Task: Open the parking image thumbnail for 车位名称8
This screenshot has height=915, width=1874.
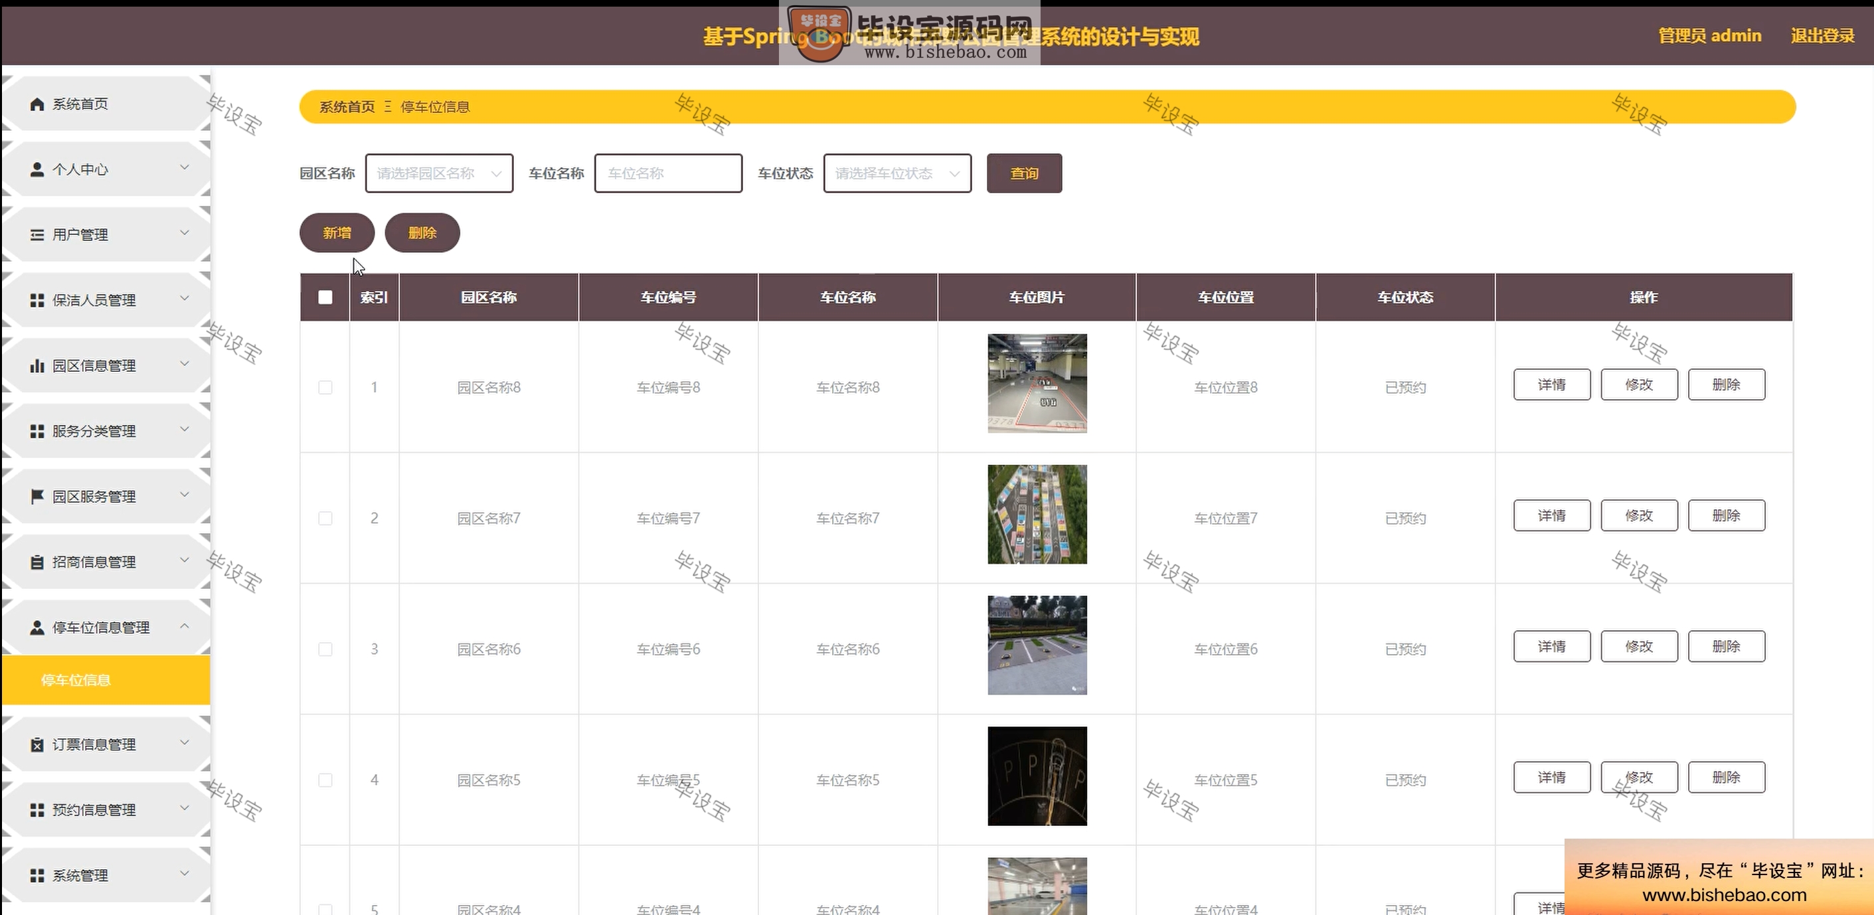Action: (x=1037, y=383)
